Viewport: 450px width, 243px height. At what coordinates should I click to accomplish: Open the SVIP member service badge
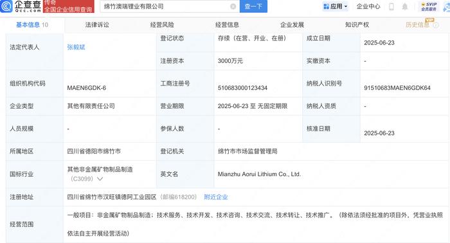[x=429, y=6]
